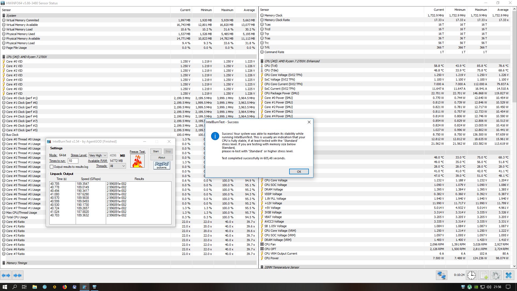Select the CPU (Tctl) temperature row
The width and height of the screenshot is (517, 291).
[x=385, y=66]
